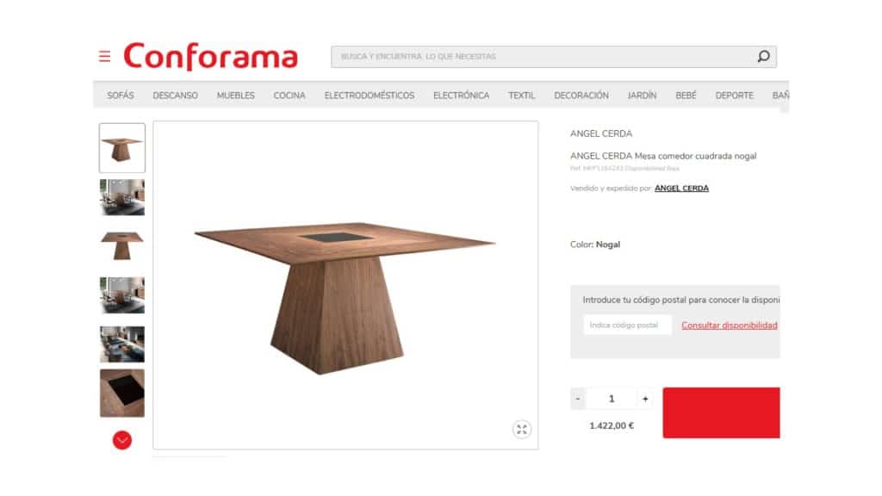Click the search magnifier icon
Viewport: 882px width, 496px height.
763,56
